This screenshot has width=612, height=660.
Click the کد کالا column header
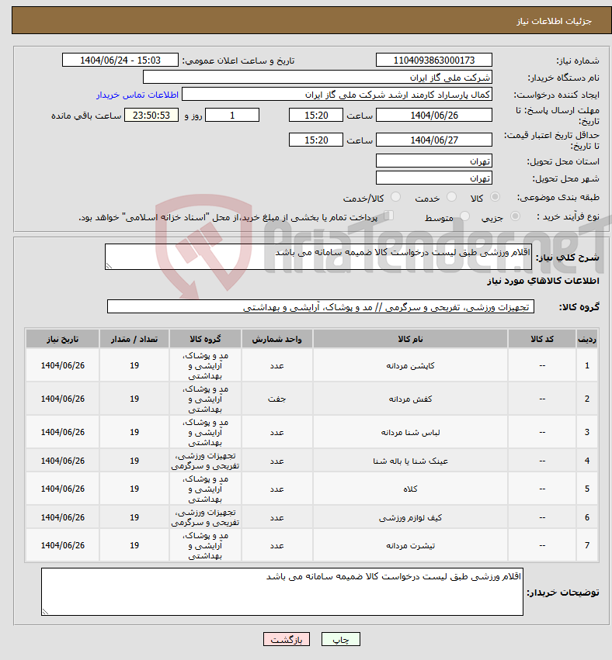[x=542, y=339]
